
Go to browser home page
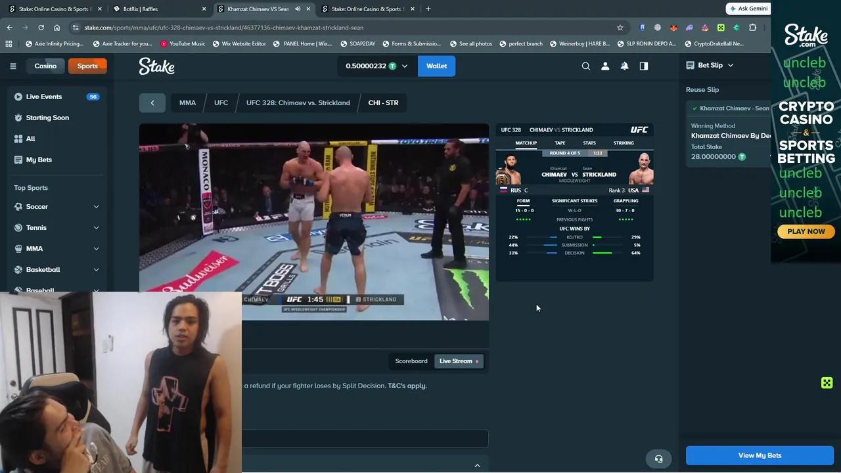57,28
